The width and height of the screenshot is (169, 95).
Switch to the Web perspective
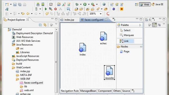pyautogui.click(x=145, y=4)
